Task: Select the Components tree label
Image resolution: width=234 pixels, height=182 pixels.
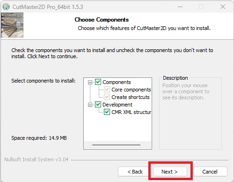Action: tap(117, 82)
